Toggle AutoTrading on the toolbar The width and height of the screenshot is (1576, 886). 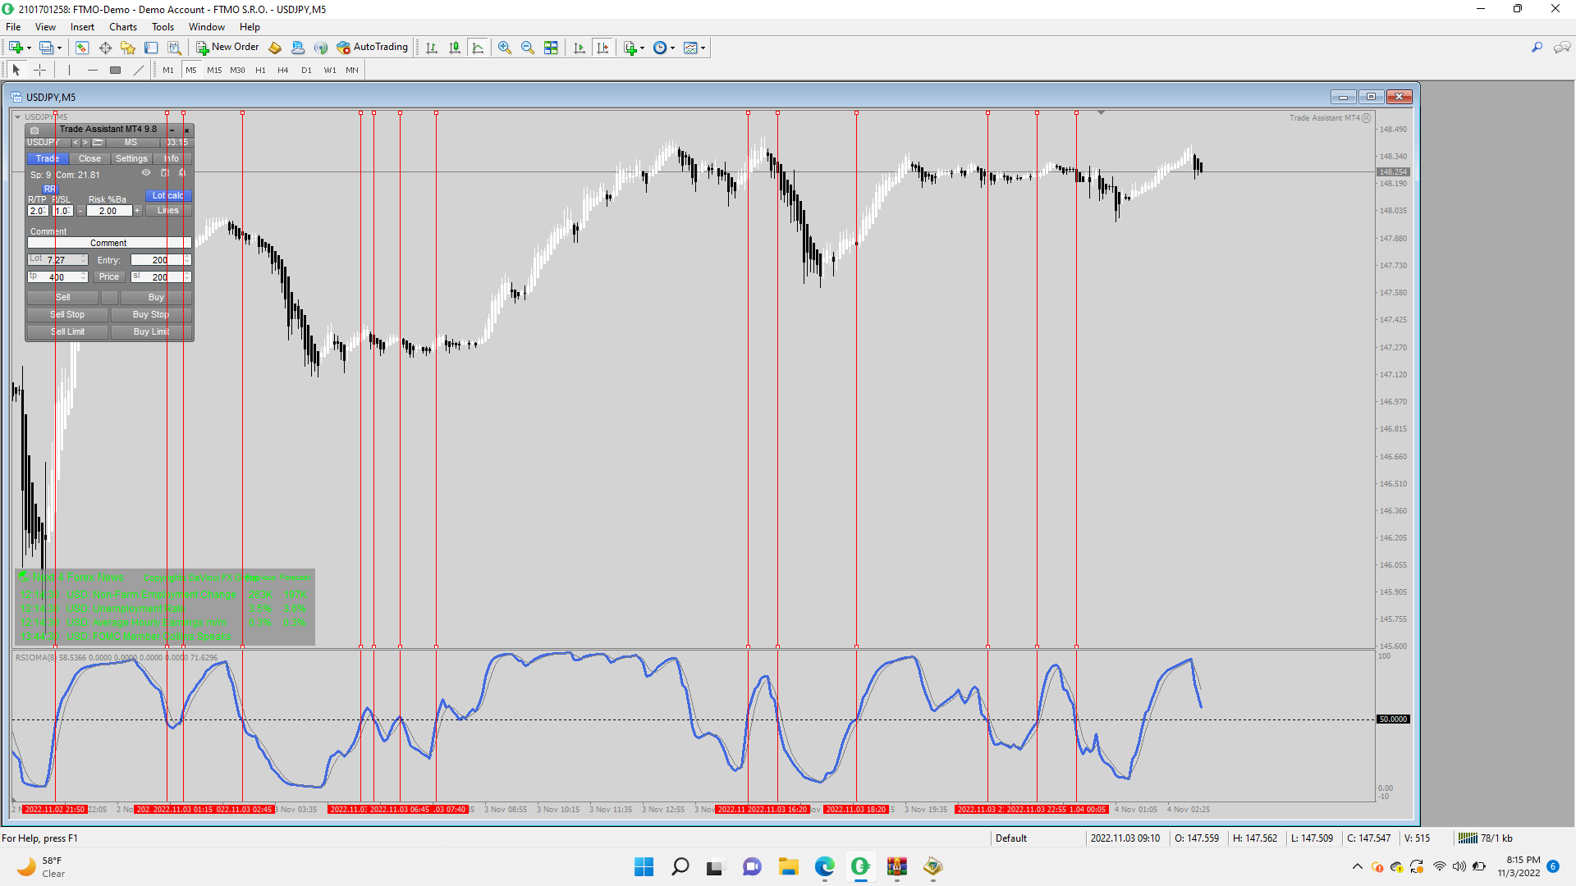(x=373, y=48)
